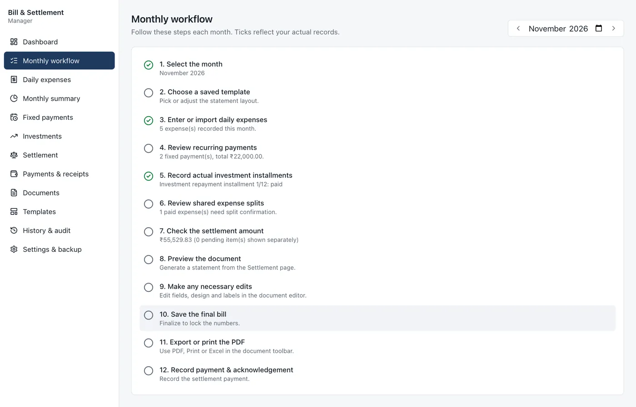Click the Daily expenses receipt icon
The image size is (636, 407).
pyautogui.click(x=14, y=79)
